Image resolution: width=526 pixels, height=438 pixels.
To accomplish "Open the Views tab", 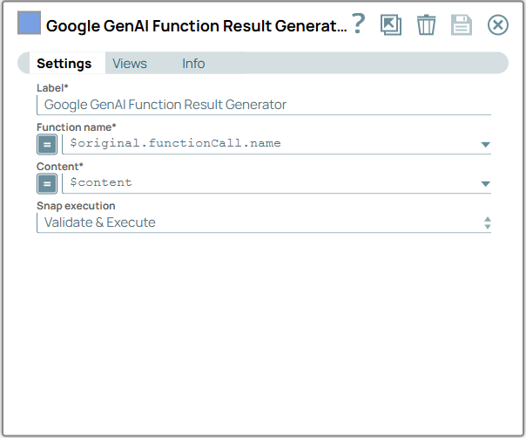I will click(x=130, y=63).
